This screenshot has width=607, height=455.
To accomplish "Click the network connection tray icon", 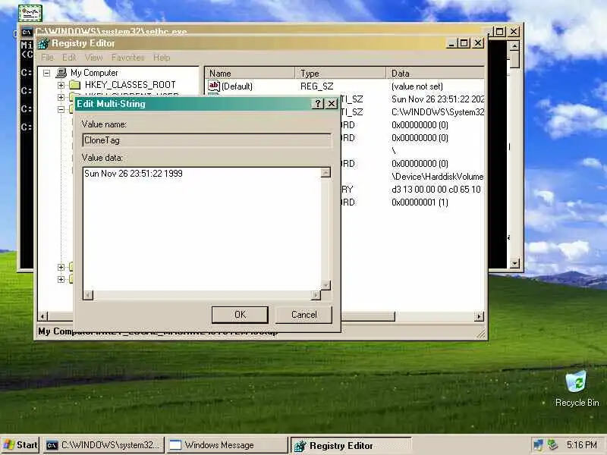I will click(538, 445).
